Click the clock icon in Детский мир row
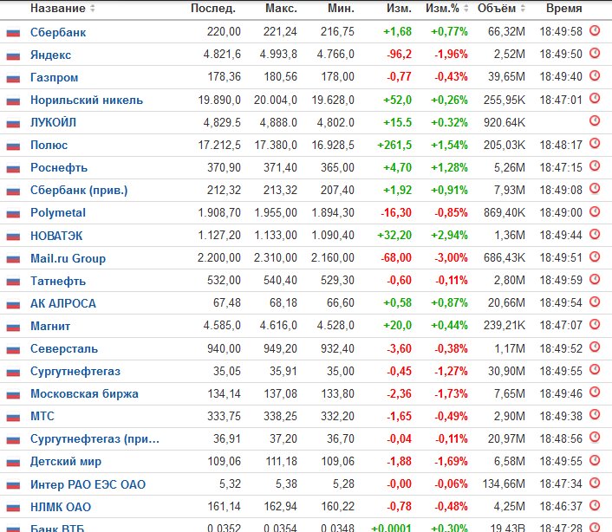 click(x=595, y=460)
